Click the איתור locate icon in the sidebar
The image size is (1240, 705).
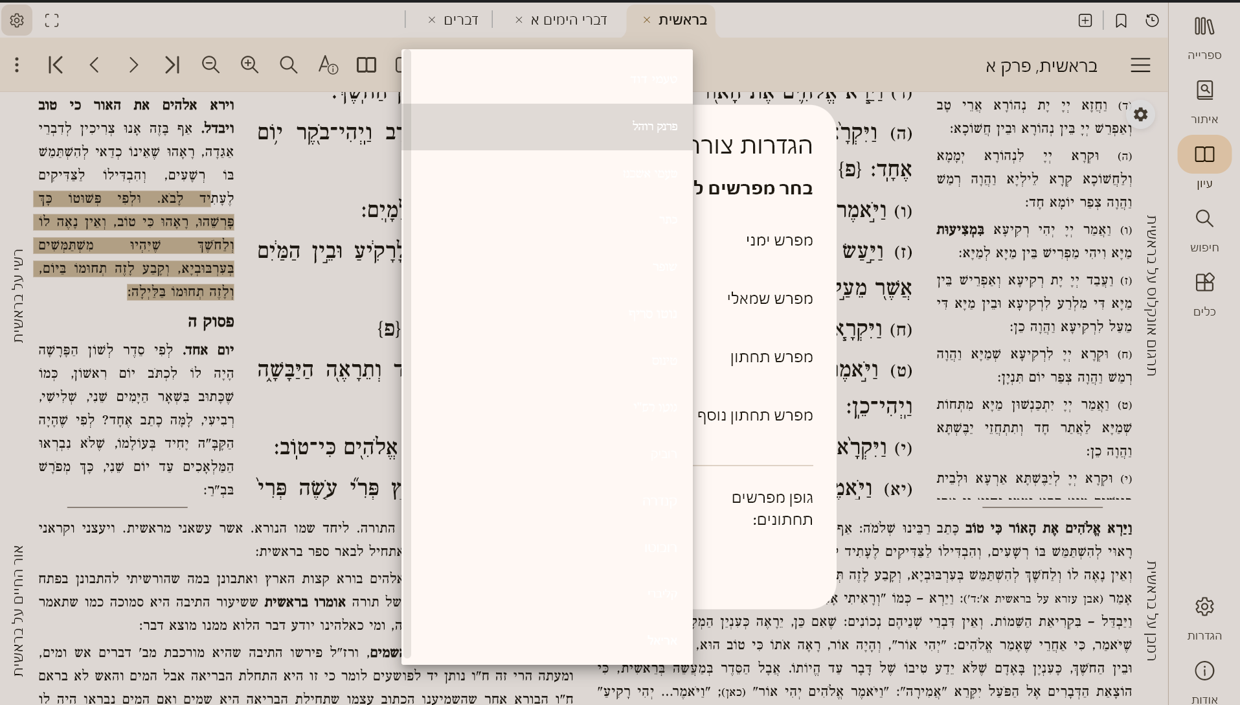[1204, 100]
